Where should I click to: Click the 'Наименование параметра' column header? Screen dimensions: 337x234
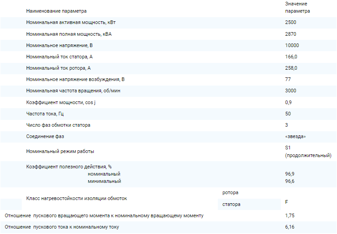click(x=56, y=10)
